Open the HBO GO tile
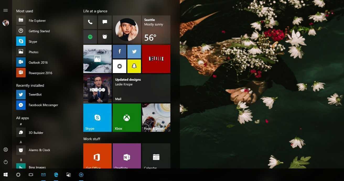 (98, 88)
